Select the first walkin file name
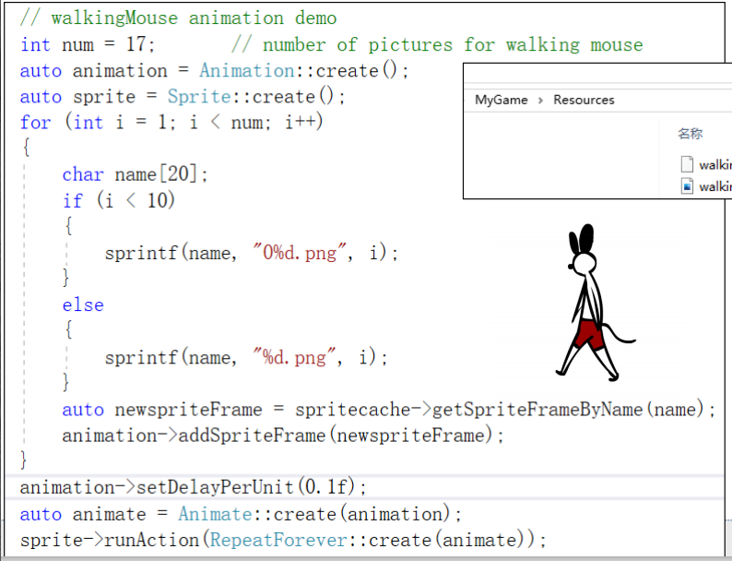Image resolution: width=732 pixels, height=561 pixels. (x=715, y=165)
